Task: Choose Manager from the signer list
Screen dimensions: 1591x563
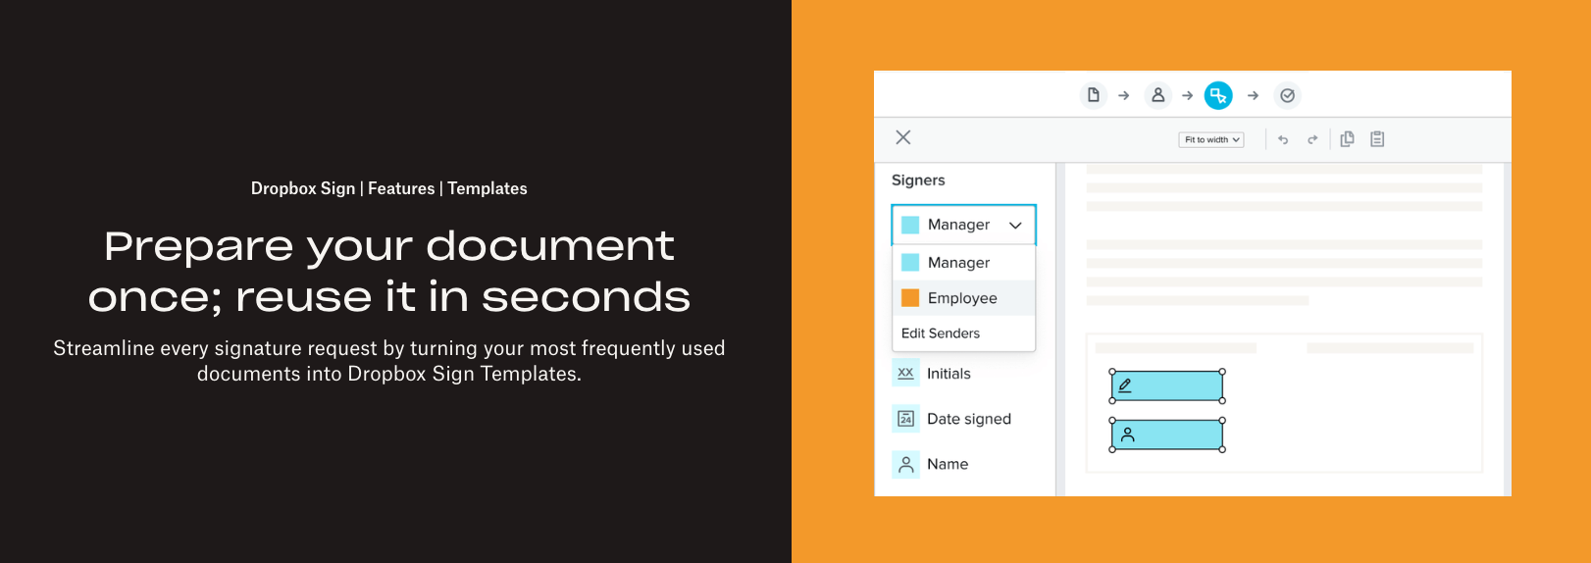Action: [963, 263]
